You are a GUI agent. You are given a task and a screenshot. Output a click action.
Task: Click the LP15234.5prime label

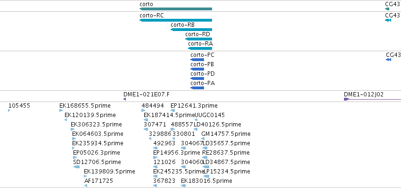pos(227,171)
